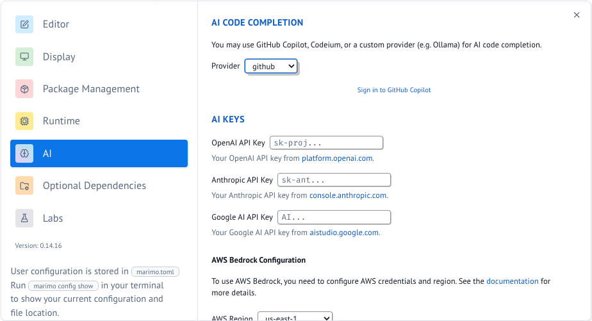Click the Display monitor icon
This screenshot has width=592, height=321.
[24, 56]
